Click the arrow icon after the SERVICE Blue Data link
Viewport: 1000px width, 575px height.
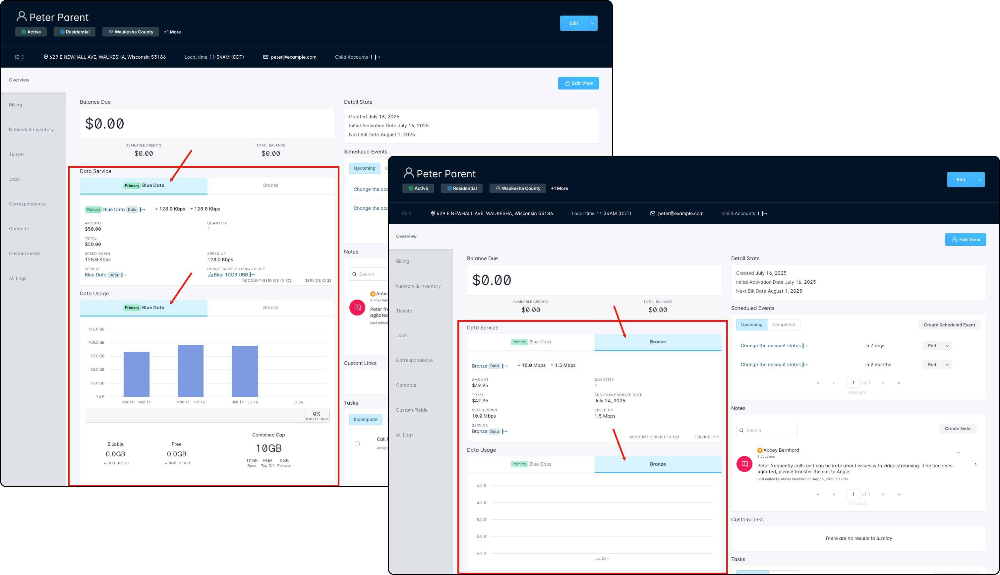[124, 275]
